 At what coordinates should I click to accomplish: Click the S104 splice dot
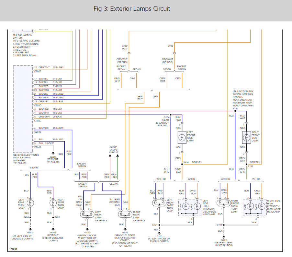tap(171, 115)
